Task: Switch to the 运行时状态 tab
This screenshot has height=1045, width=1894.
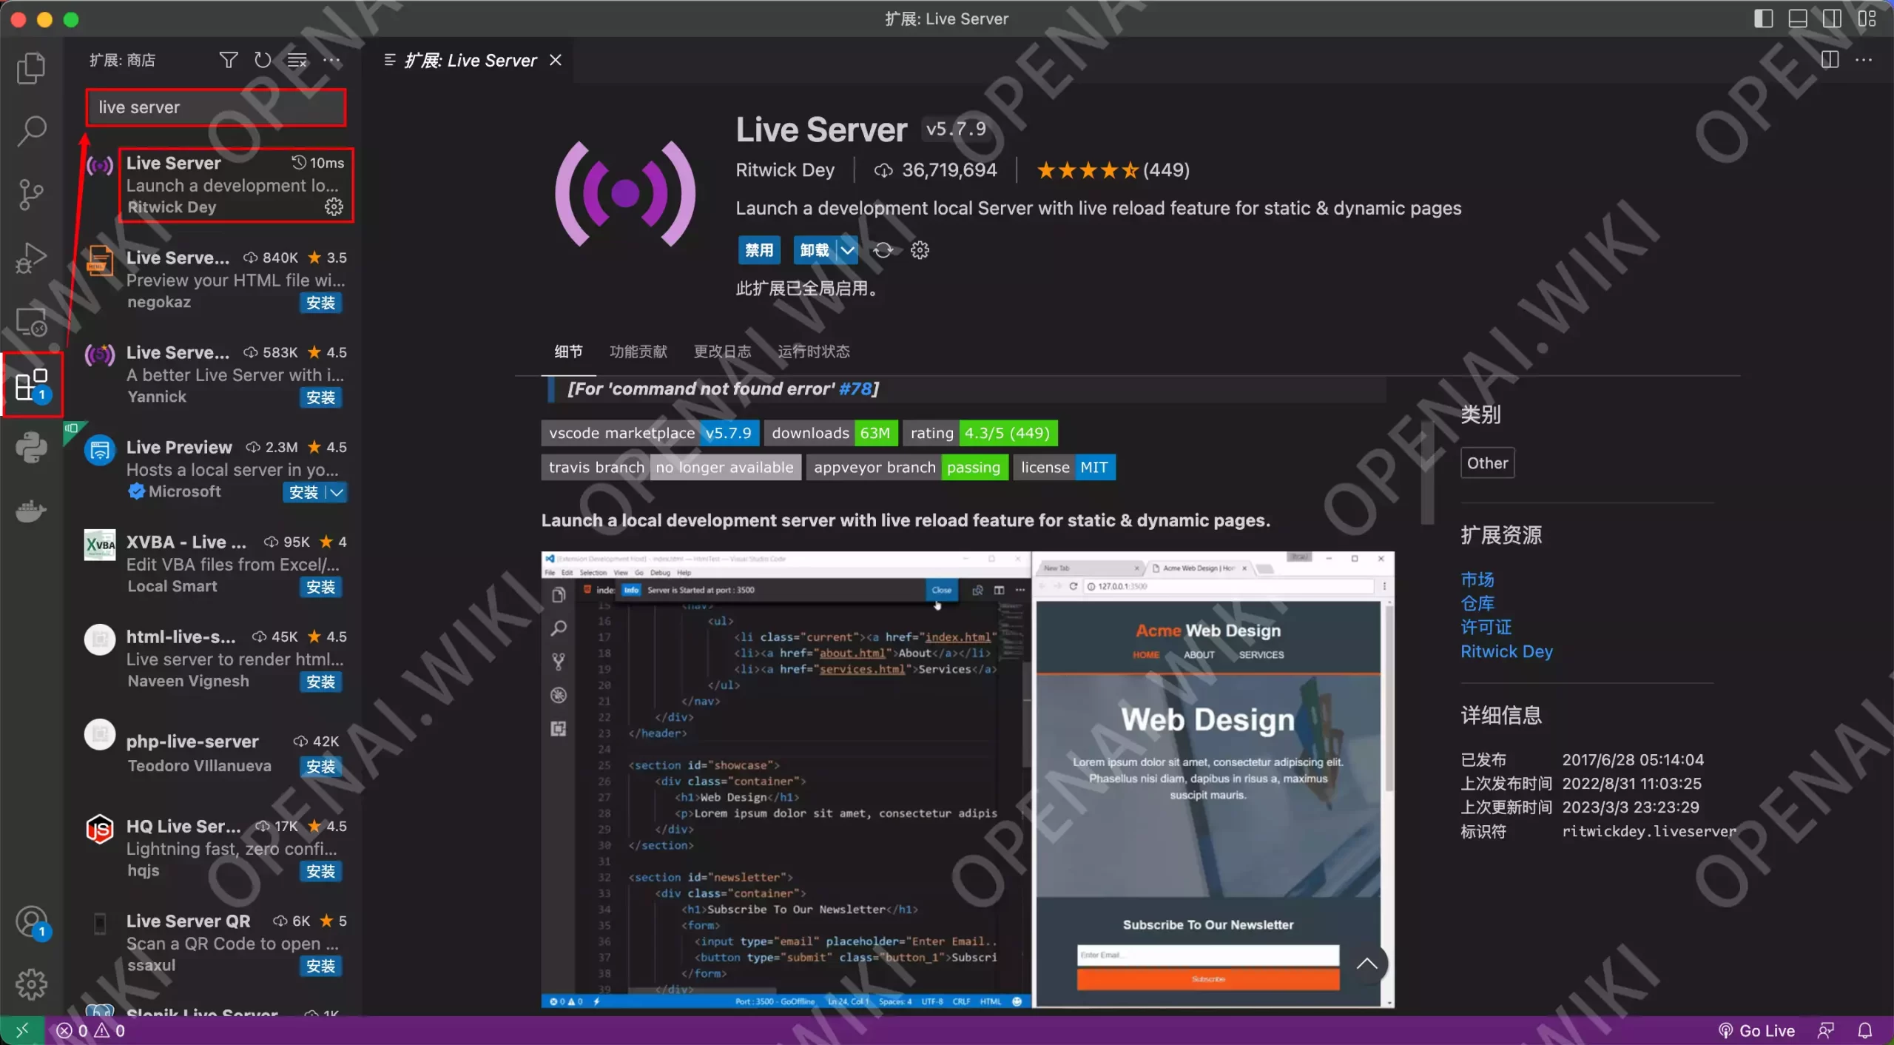Action: (813, 352)
